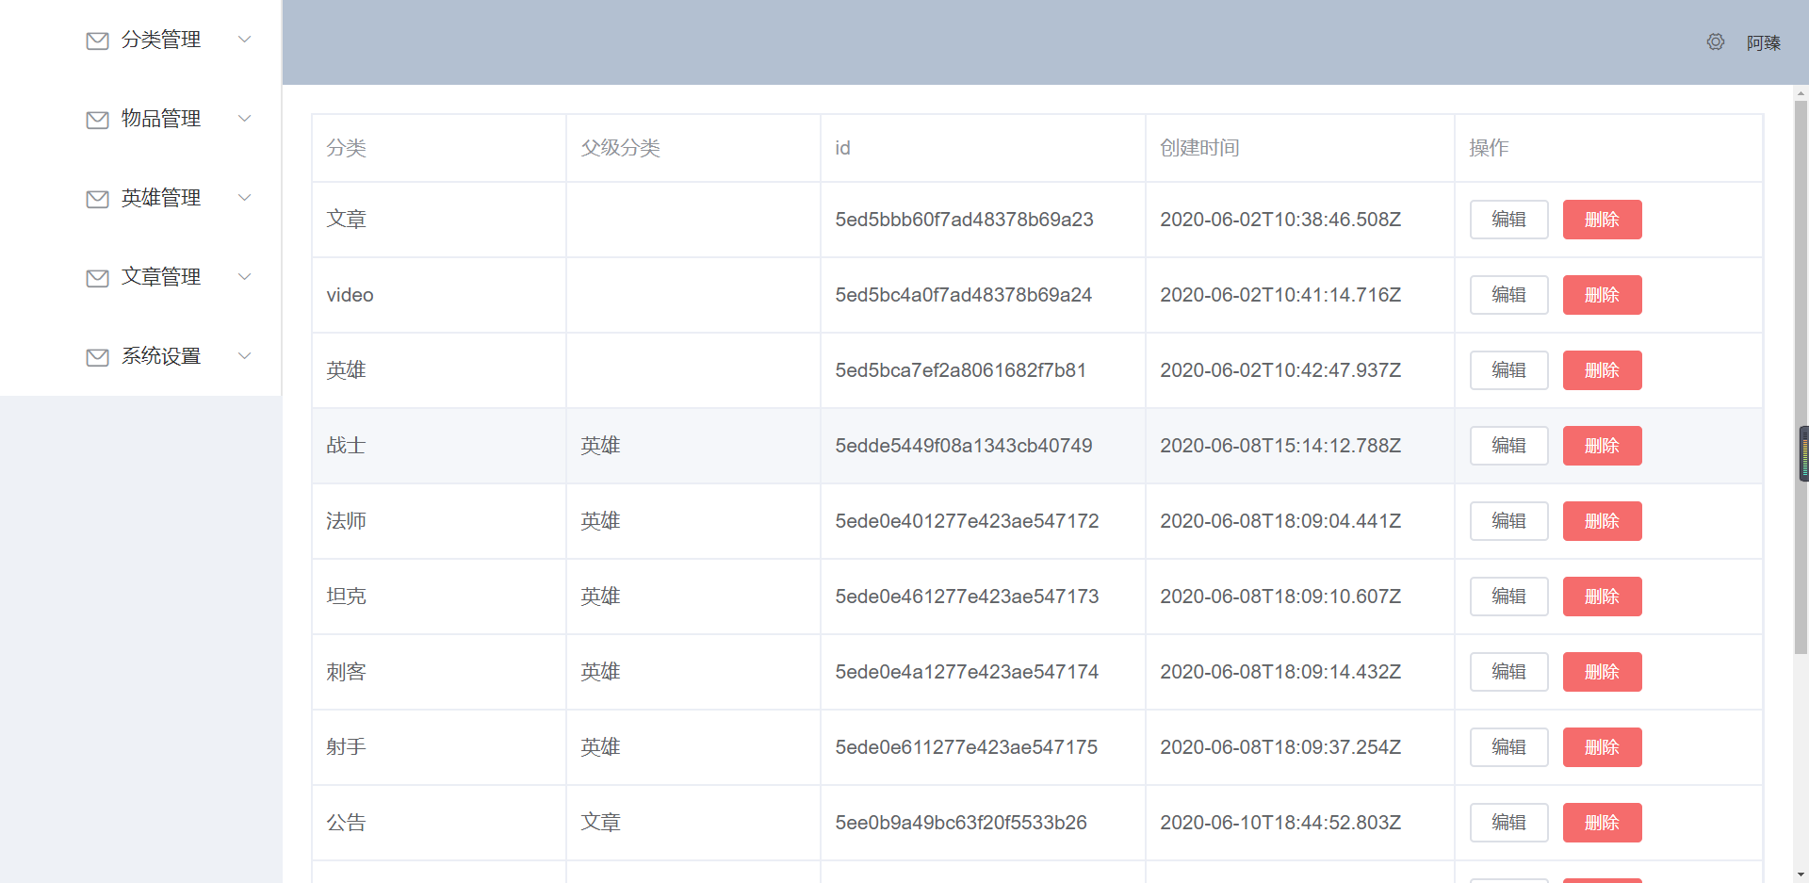Open the 分类管理 menu item
The image size is (1809, 883).
click(x=140, y=40)
